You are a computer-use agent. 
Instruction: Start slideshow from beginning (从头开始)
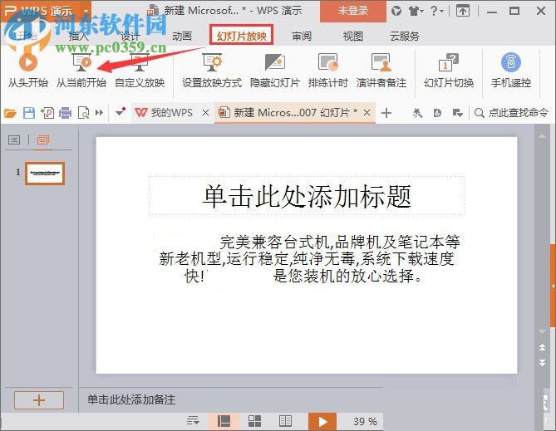28,71
